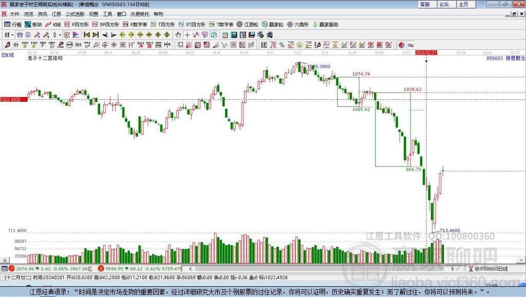Screen dimensions: 526x297
Task: Open the 板块 sector list
Action: pos(33,25)
